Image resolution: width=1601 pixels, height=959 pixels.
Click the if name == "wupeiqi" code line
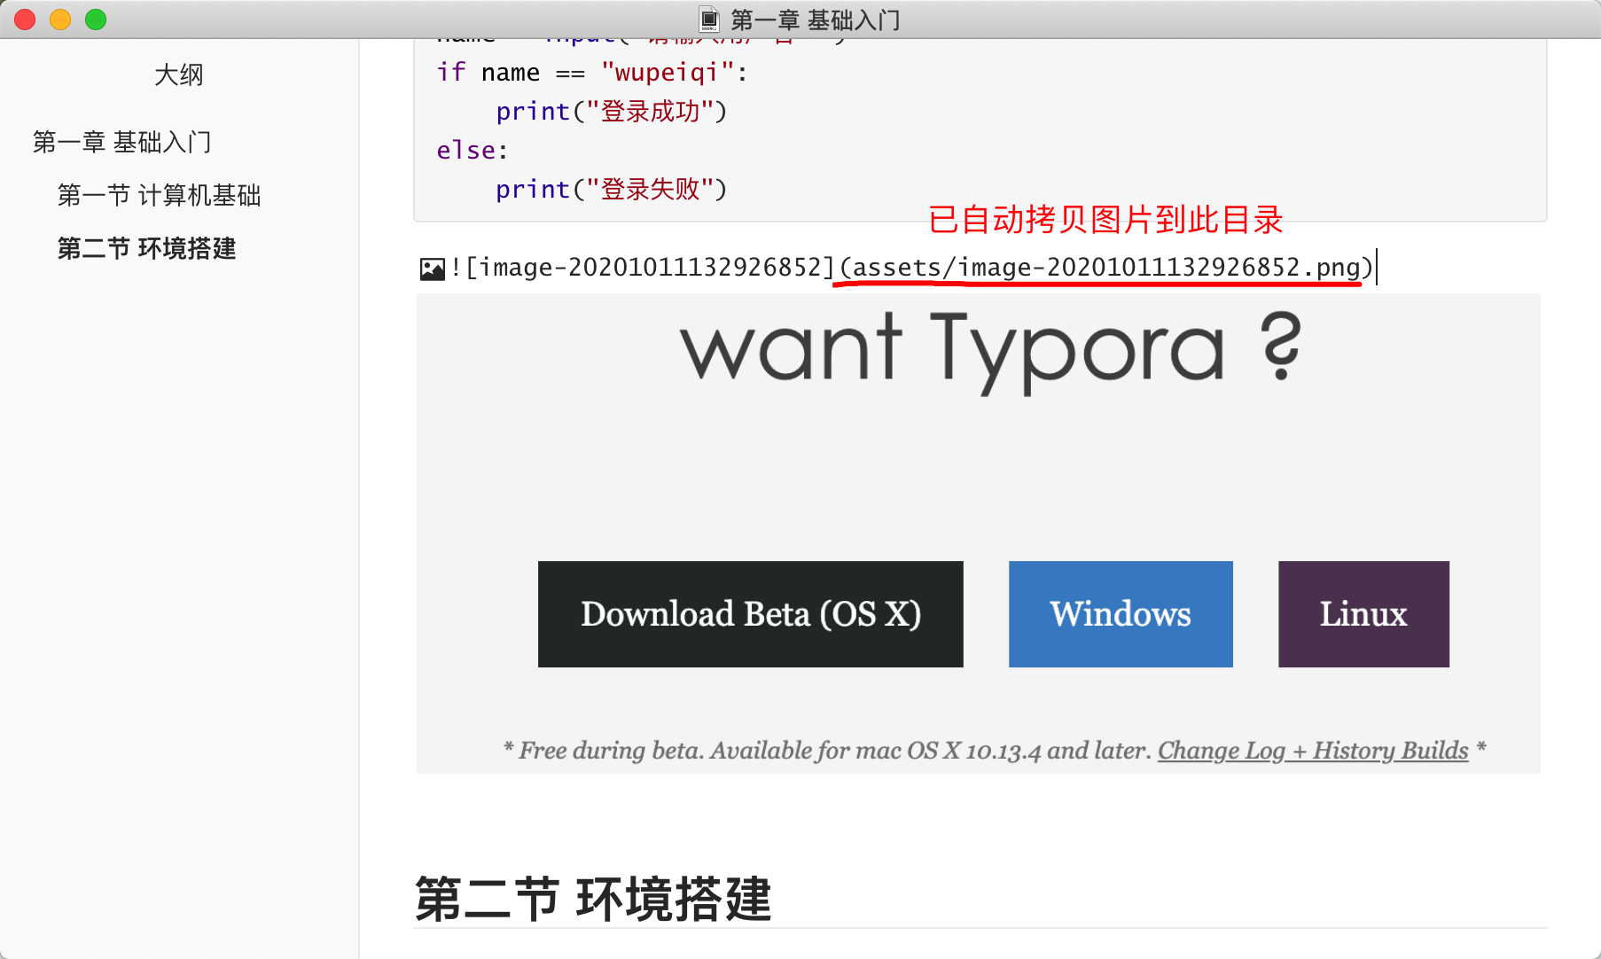(592, 72)
